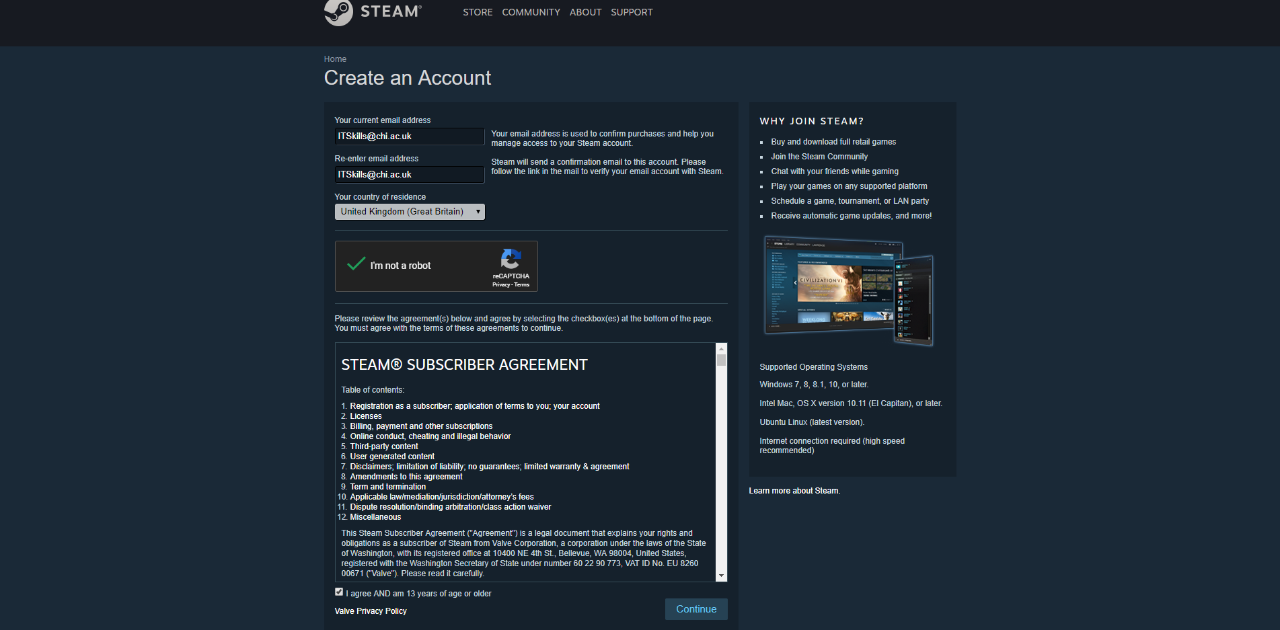This screenshot has width=1280, height=630.
Task: Jump to Term and termination section
Action: tap(388, 487)
